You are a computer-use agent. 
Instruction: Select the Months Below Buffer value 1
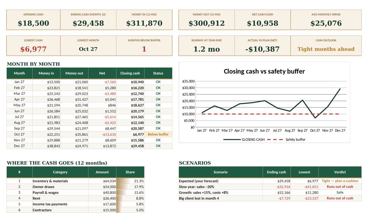tap(144, 49)
